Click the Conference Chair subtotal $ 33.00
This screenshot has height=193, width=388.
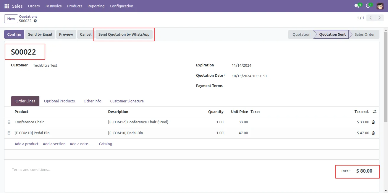click(363, 122)
